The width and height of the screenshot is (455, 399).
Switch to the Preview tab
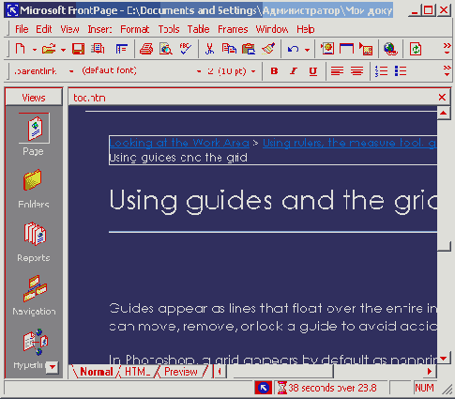click(x=181, y=372)
